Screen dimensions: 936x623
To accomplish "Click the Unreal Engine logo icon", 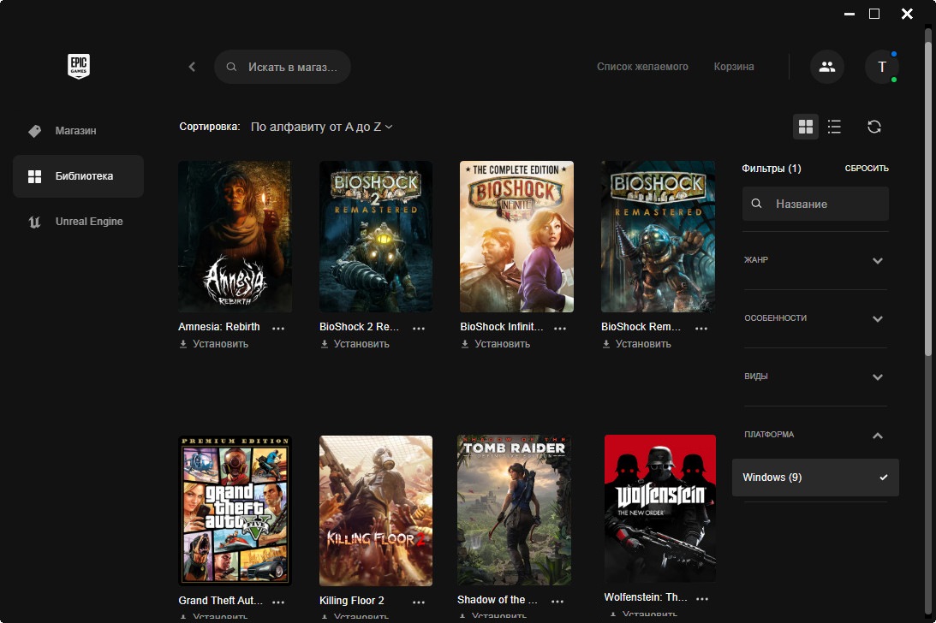I will (34, 222).
